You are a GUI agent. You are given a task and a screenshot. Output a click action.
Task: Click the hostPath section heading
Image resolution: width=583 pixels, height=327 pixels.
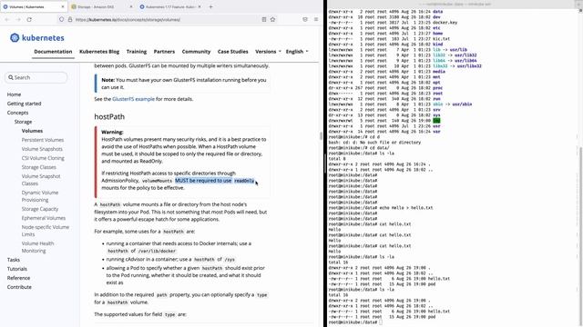(x=109, y=116)
